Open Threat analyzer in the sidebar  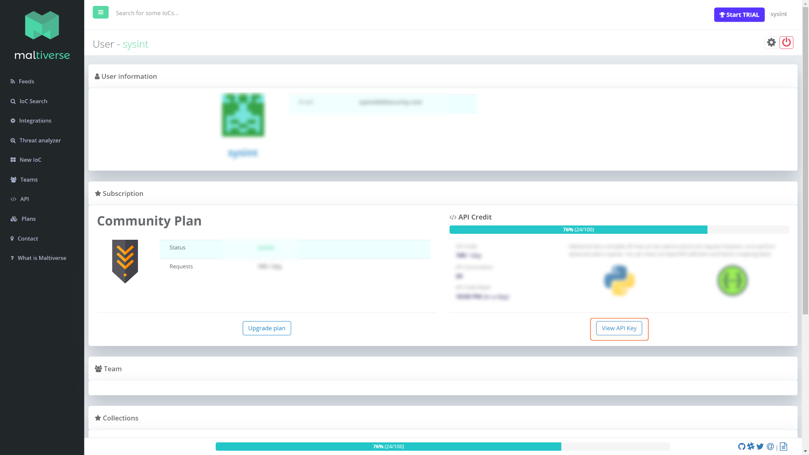point(40,140)
